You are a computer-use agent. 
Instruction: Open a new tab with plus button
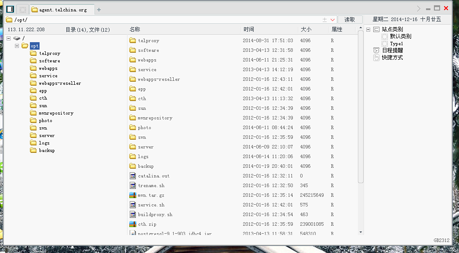[99, 10]
